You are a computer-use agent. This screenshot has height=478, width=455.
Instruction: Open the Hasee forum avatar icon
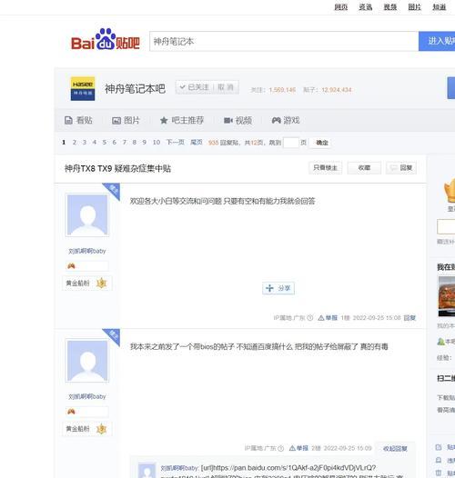click(83, 88)
